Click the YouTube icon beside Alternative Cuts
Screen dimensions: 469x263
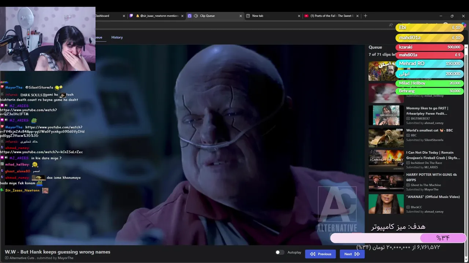click(7, 258)
